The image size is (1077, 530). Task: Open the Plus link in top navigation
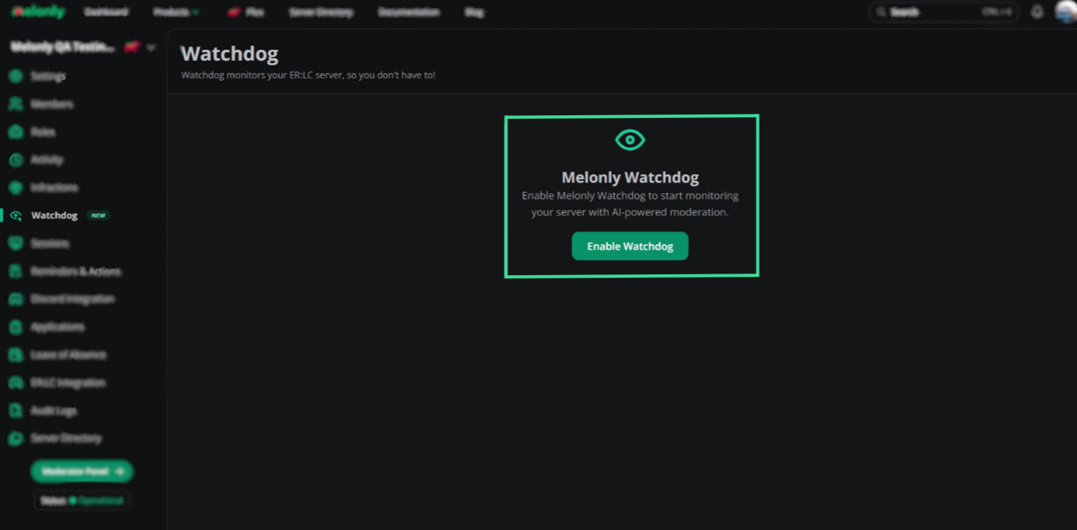[245, 13]
